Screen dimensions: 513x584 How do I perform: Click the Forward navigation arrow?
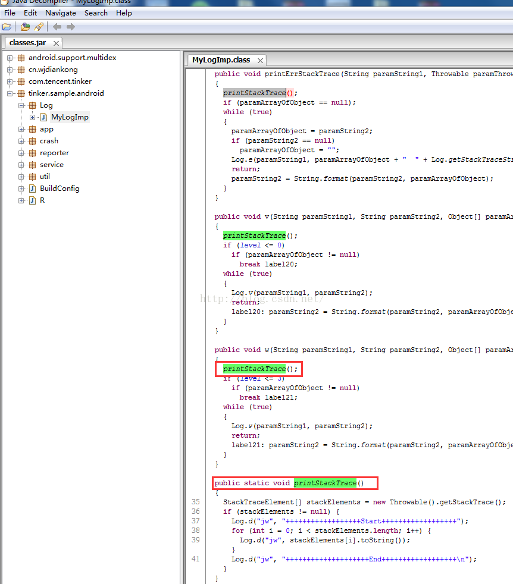(x=71, y=27)
